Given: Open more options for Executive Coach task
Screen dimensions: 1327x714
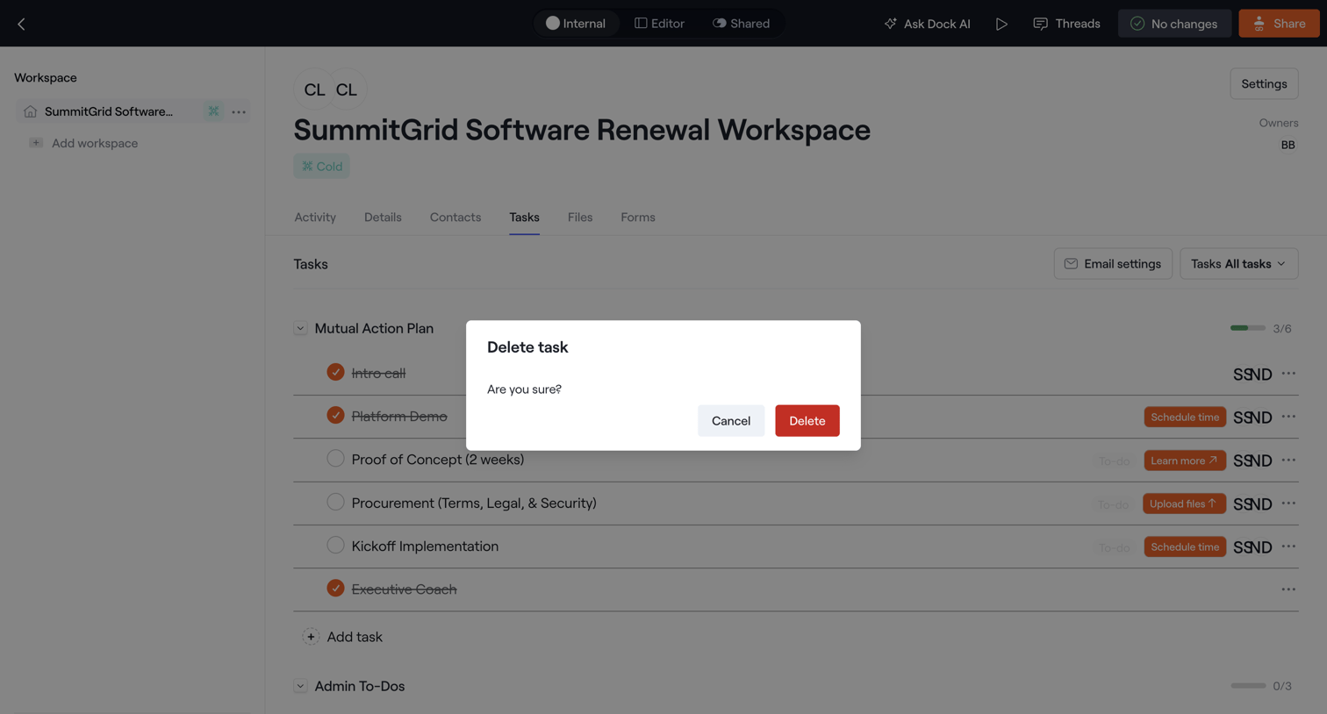Looking at the screenshot, I should click(x=1288, y=589).
